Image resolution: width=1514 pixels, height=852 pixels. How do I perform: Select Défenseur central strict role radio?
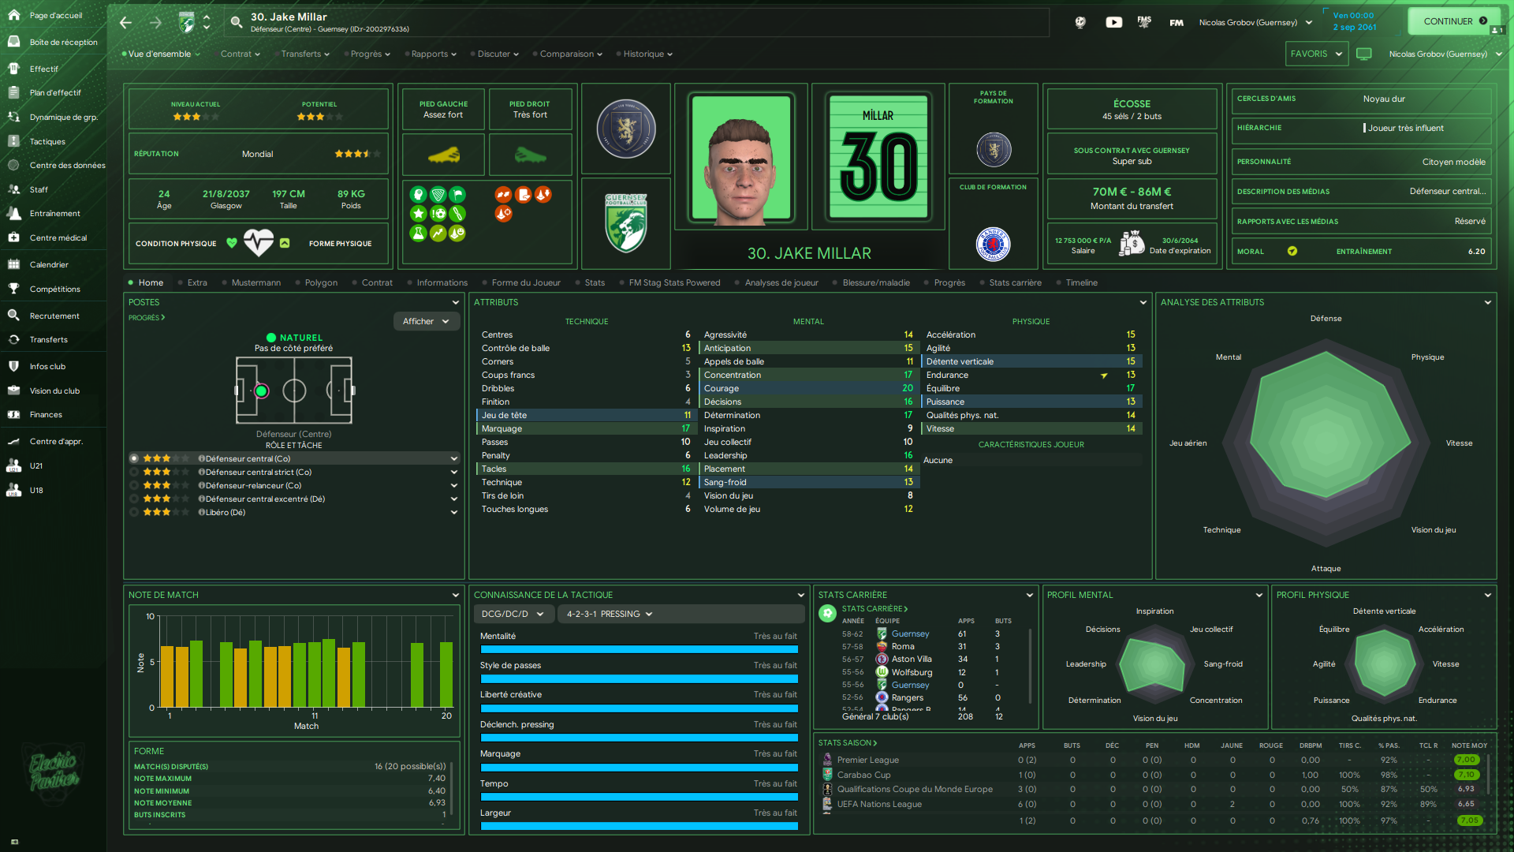tap(134, 472)
